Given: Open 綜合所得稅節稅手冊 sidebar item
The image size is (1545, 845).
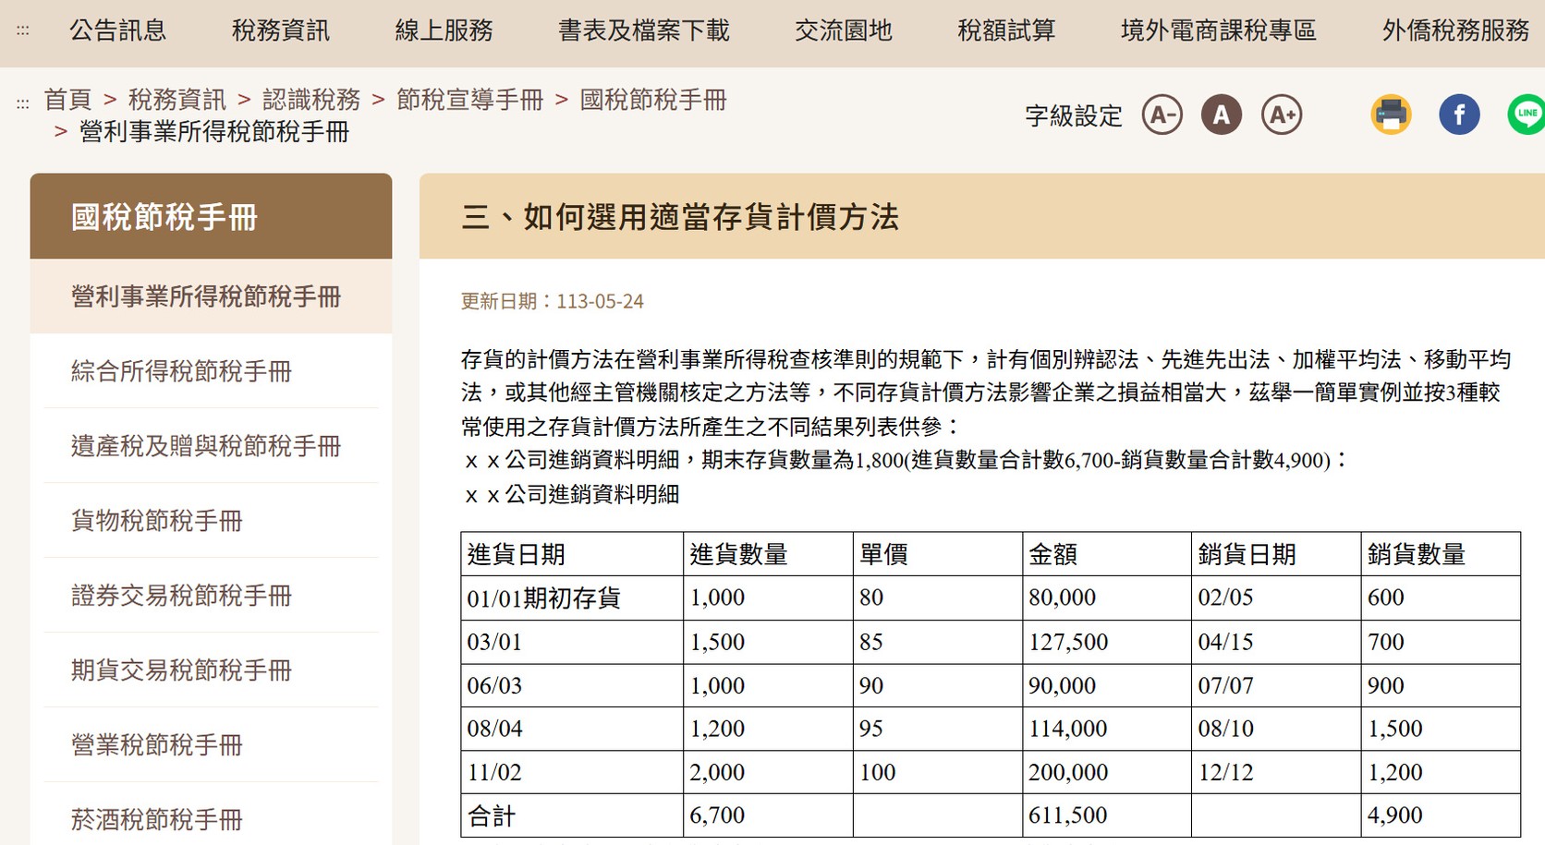Looking at the screenshot, I should click(211, 371).
